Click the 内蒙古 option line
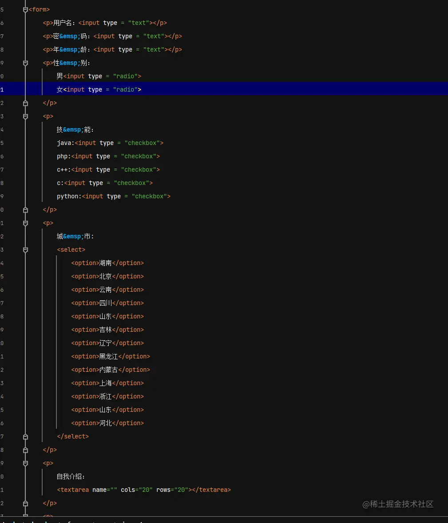Screen dimensions: 448x523 pyautogui.click(x=111, y=370)
